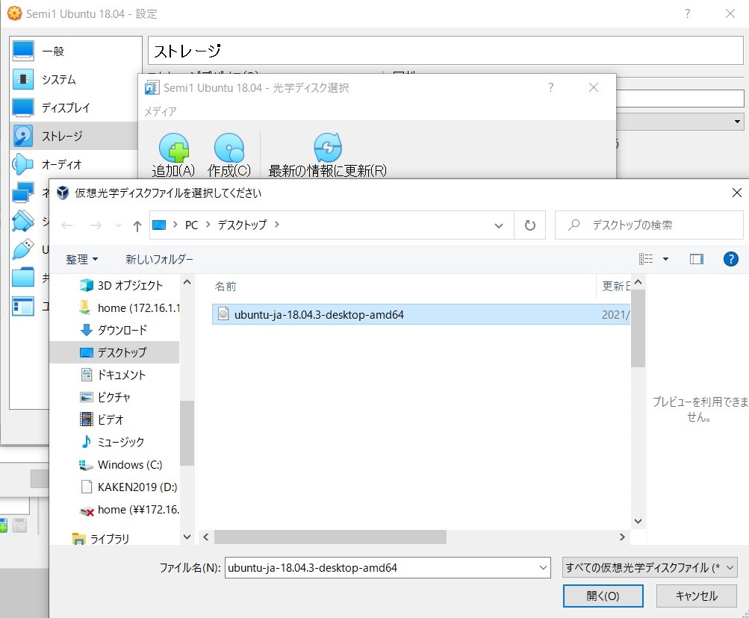Select システム in the settings sidebar
Screen dimensions: 749x618
[76, 79]
